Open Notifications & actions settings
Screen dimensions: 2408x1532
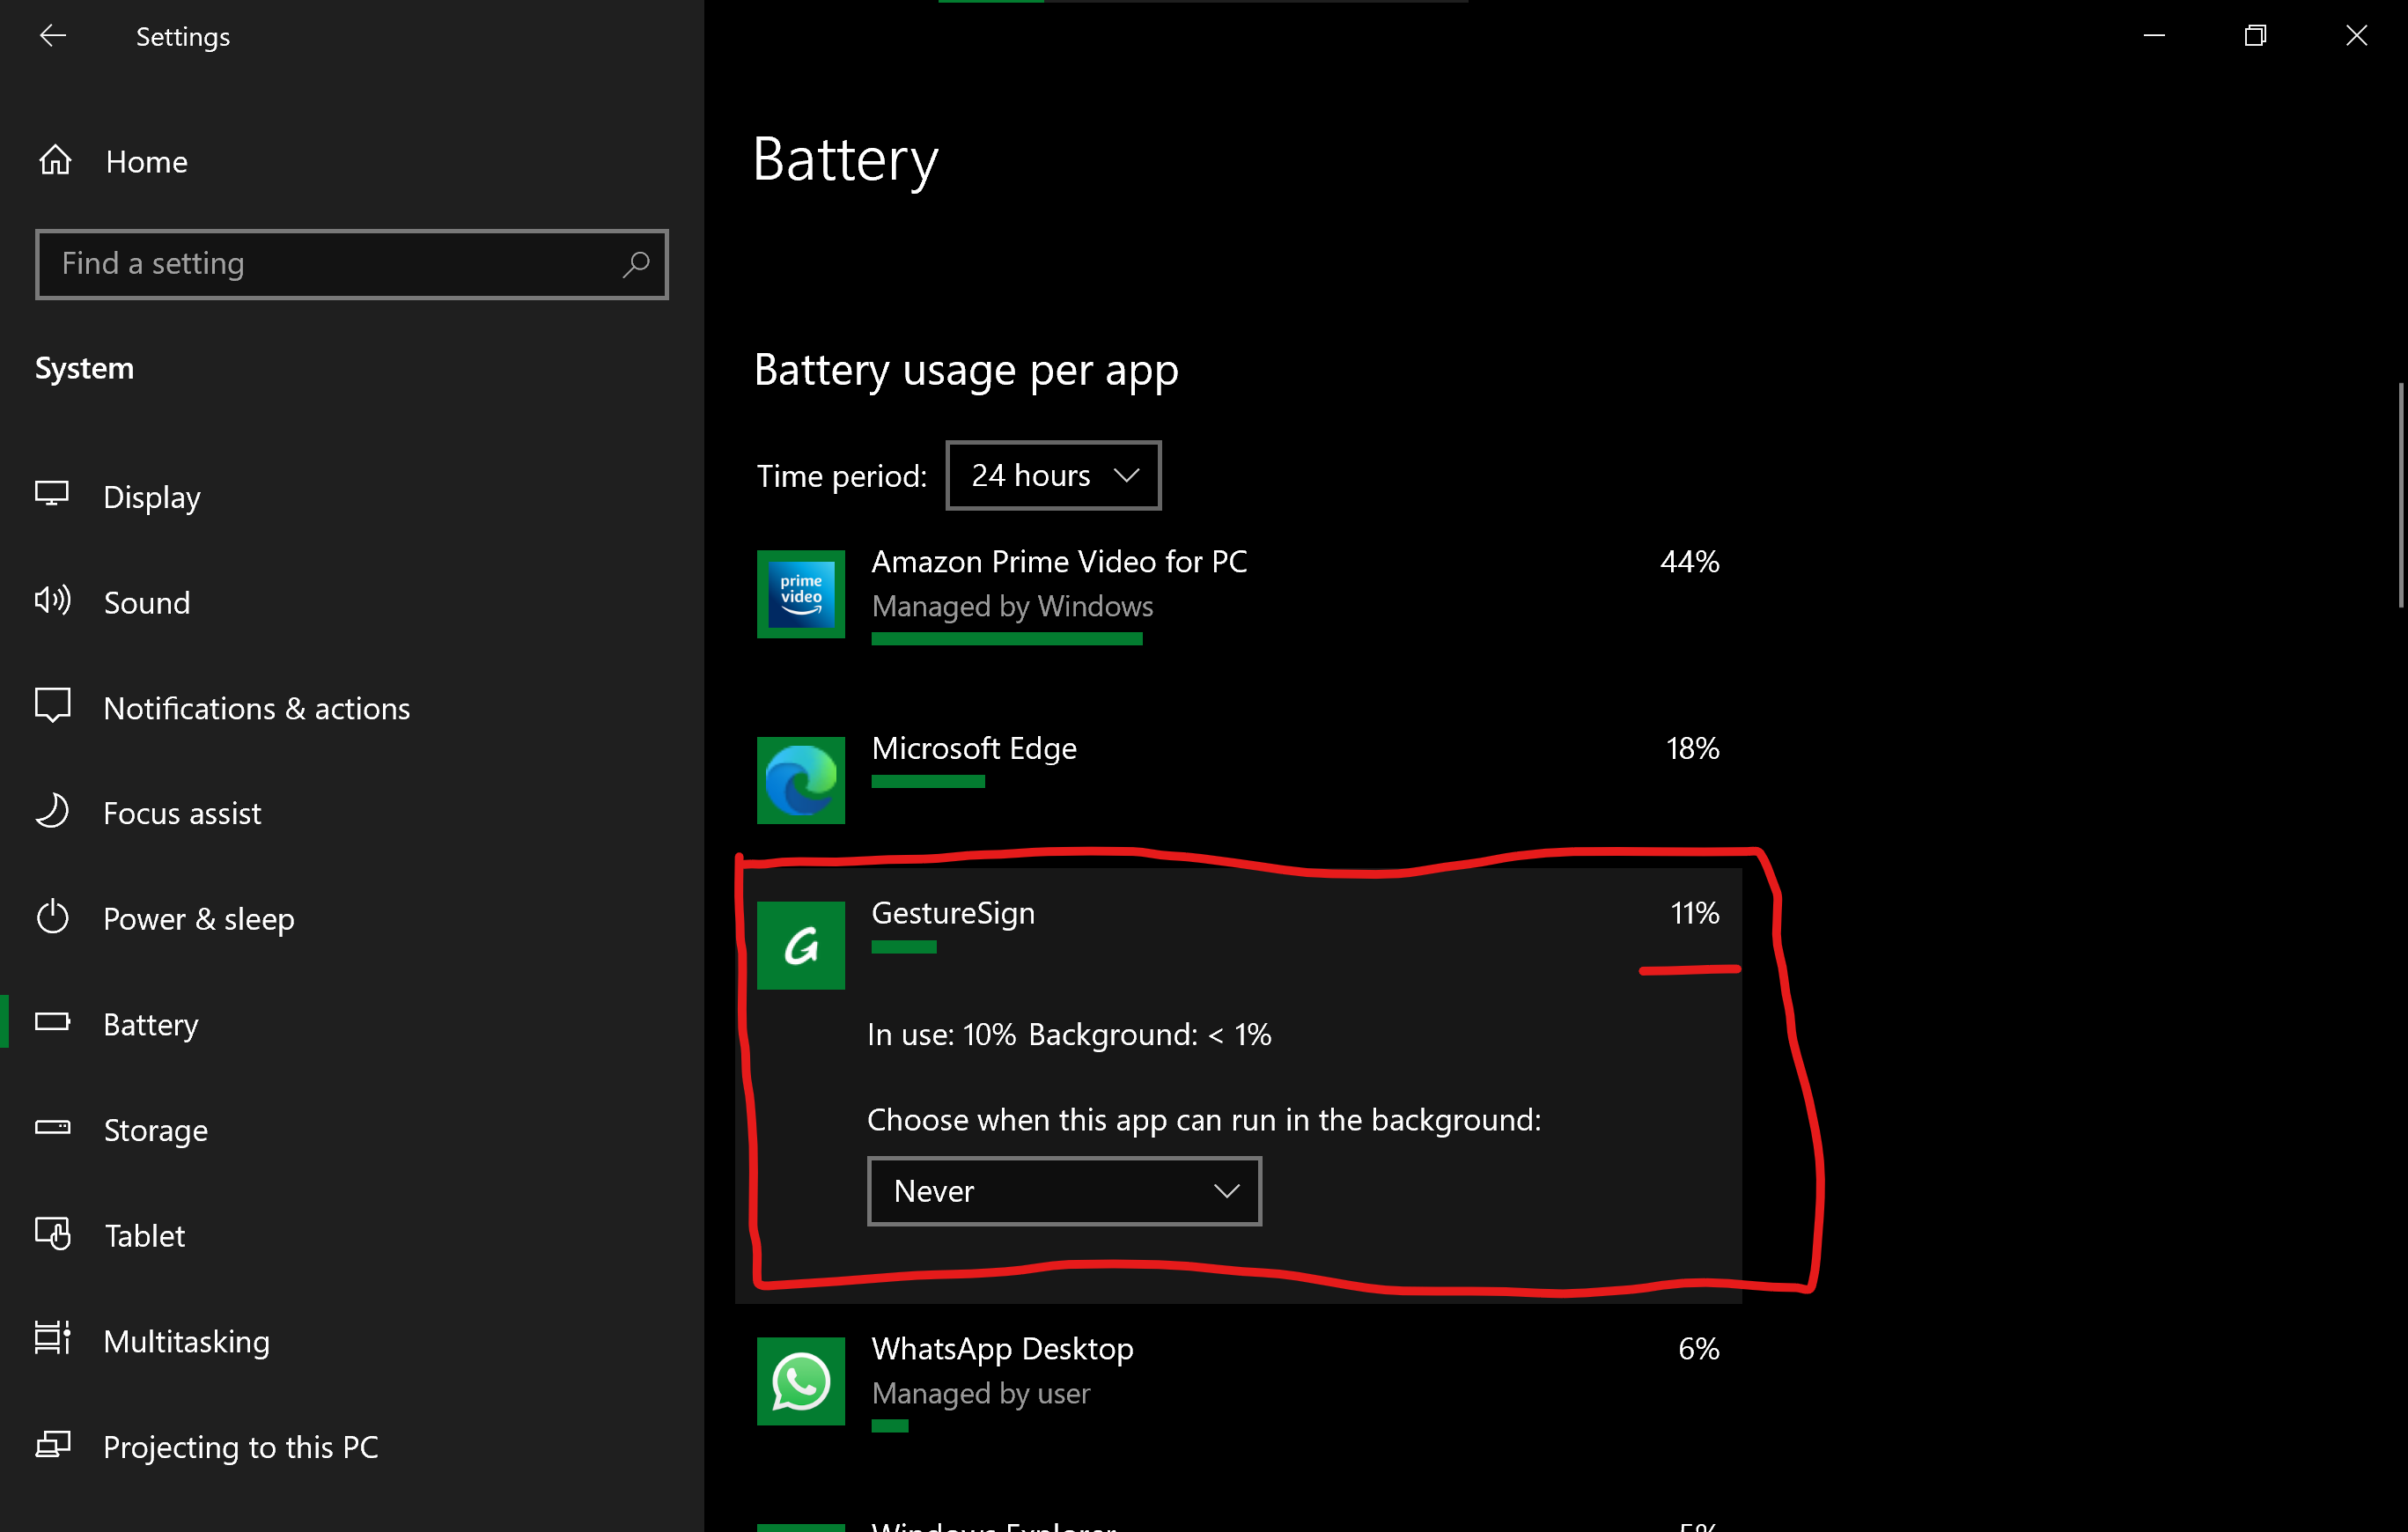[257, 708]
